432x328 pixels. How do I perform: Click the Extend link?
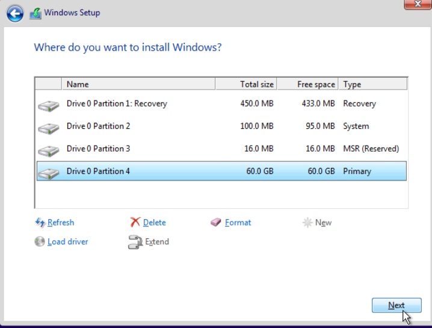point(157,241)
